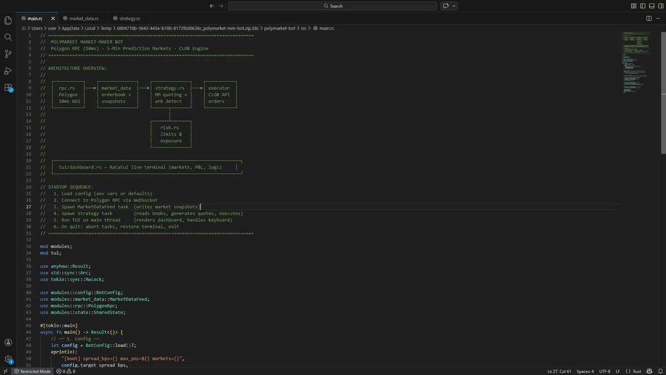
Task: Open the Source Control view
Action: pyautogui.click(x=8, y=54)
